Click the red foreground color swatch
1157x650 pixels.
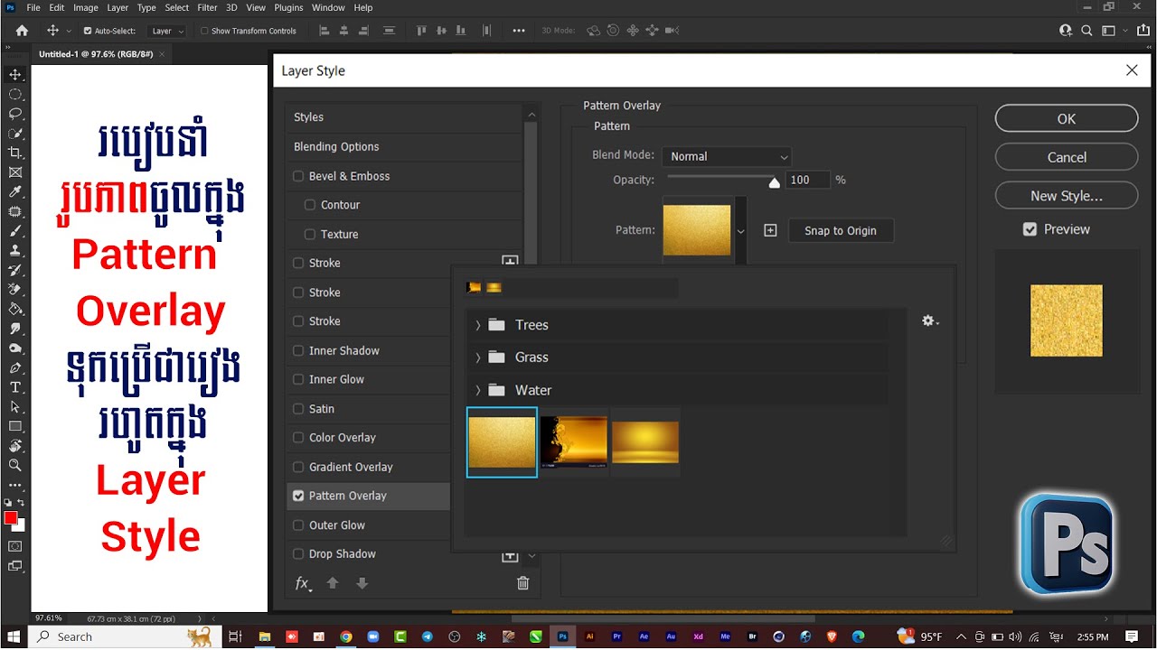(11, 518)
